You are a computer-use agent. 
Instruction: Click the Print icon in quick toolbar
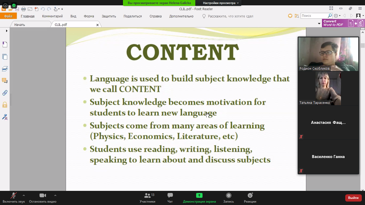point(24,9)
